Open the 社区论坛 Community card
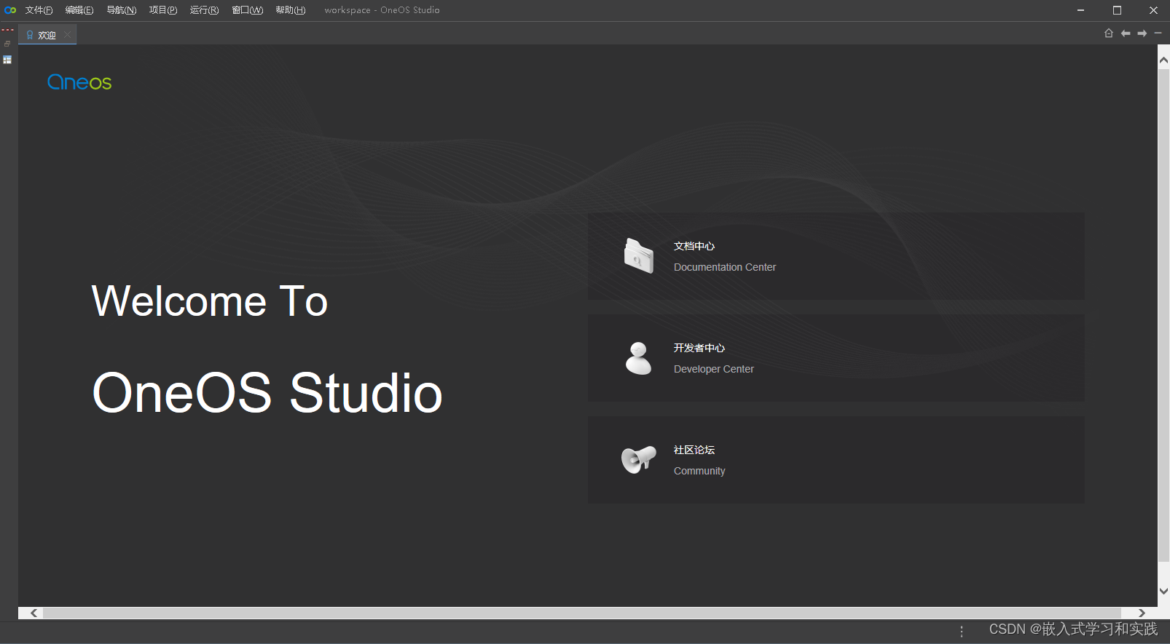Image resolution: width=1170 pixels, height=644 pixels. point(836,460)
